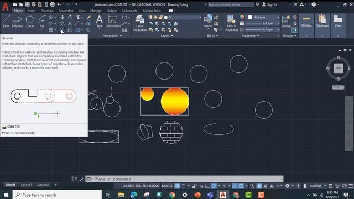Image resolution: width=354 pixels, height=199 pixels.
Task: Add a new layout with plus button
Action: (x=56, y=185)
